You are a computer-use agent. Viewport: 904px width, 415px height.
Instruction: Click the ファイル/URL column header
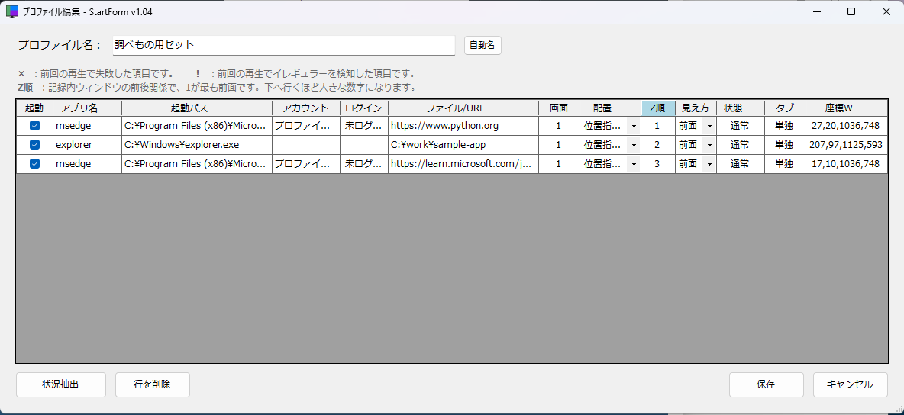click(463, 108)
